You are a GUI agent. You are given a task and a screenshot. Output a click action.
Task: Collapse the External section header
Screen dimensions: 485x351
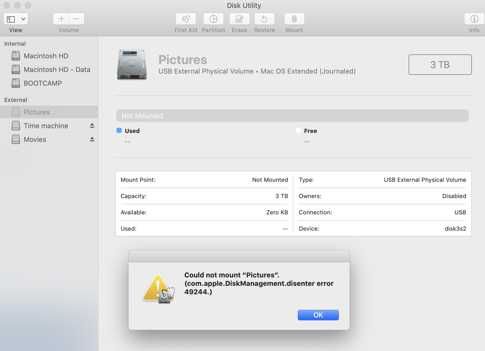(x=15, y=100)
